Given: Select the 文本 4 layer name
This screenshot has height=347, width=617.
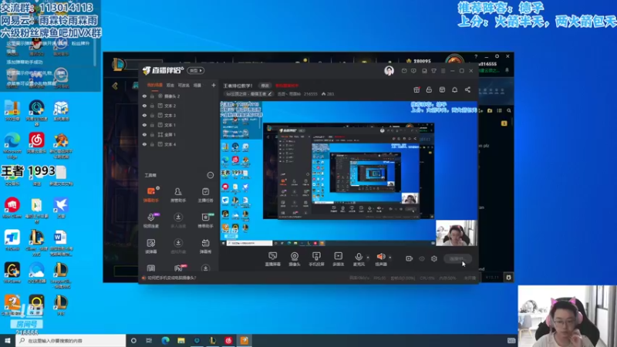Looking at the screenshot, I should click(x=170, y=144).
